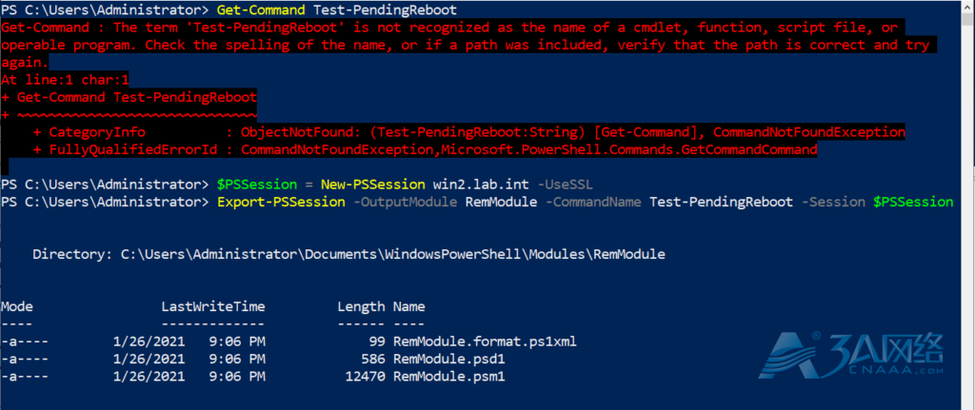Viewport: 975px width, 410px height.
Task: Click the 12470 length value
Action: click(x=366, y=376)
